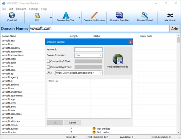Click Find Related Words globe button

[118, 61]
